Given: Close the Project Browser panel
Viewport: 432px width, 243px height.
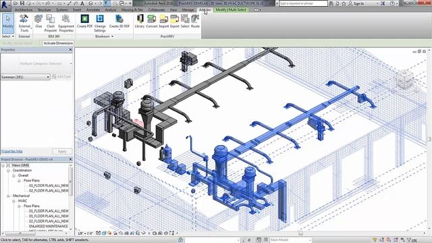Looking at the screenshot, I should click(70, 159).
